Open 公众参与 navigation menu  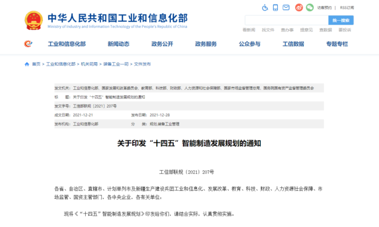click(x=250, y=44)
